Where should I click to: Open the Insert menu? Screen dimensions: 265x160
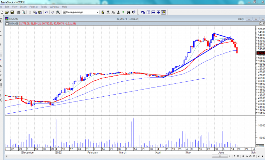click(x=23, y=7)
